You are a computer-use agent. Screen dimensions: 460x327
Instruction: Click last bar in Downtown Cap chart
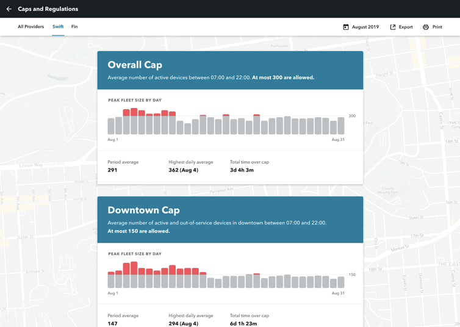pyautogui.click(x=341, y=283)
